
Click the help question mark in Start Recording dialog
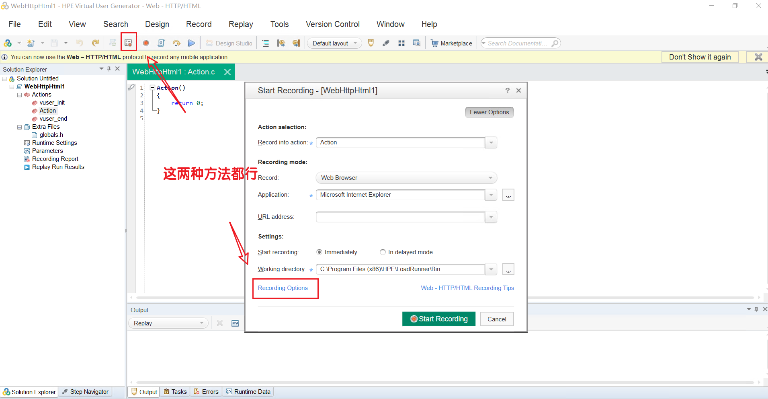click(x=507, y=90)
